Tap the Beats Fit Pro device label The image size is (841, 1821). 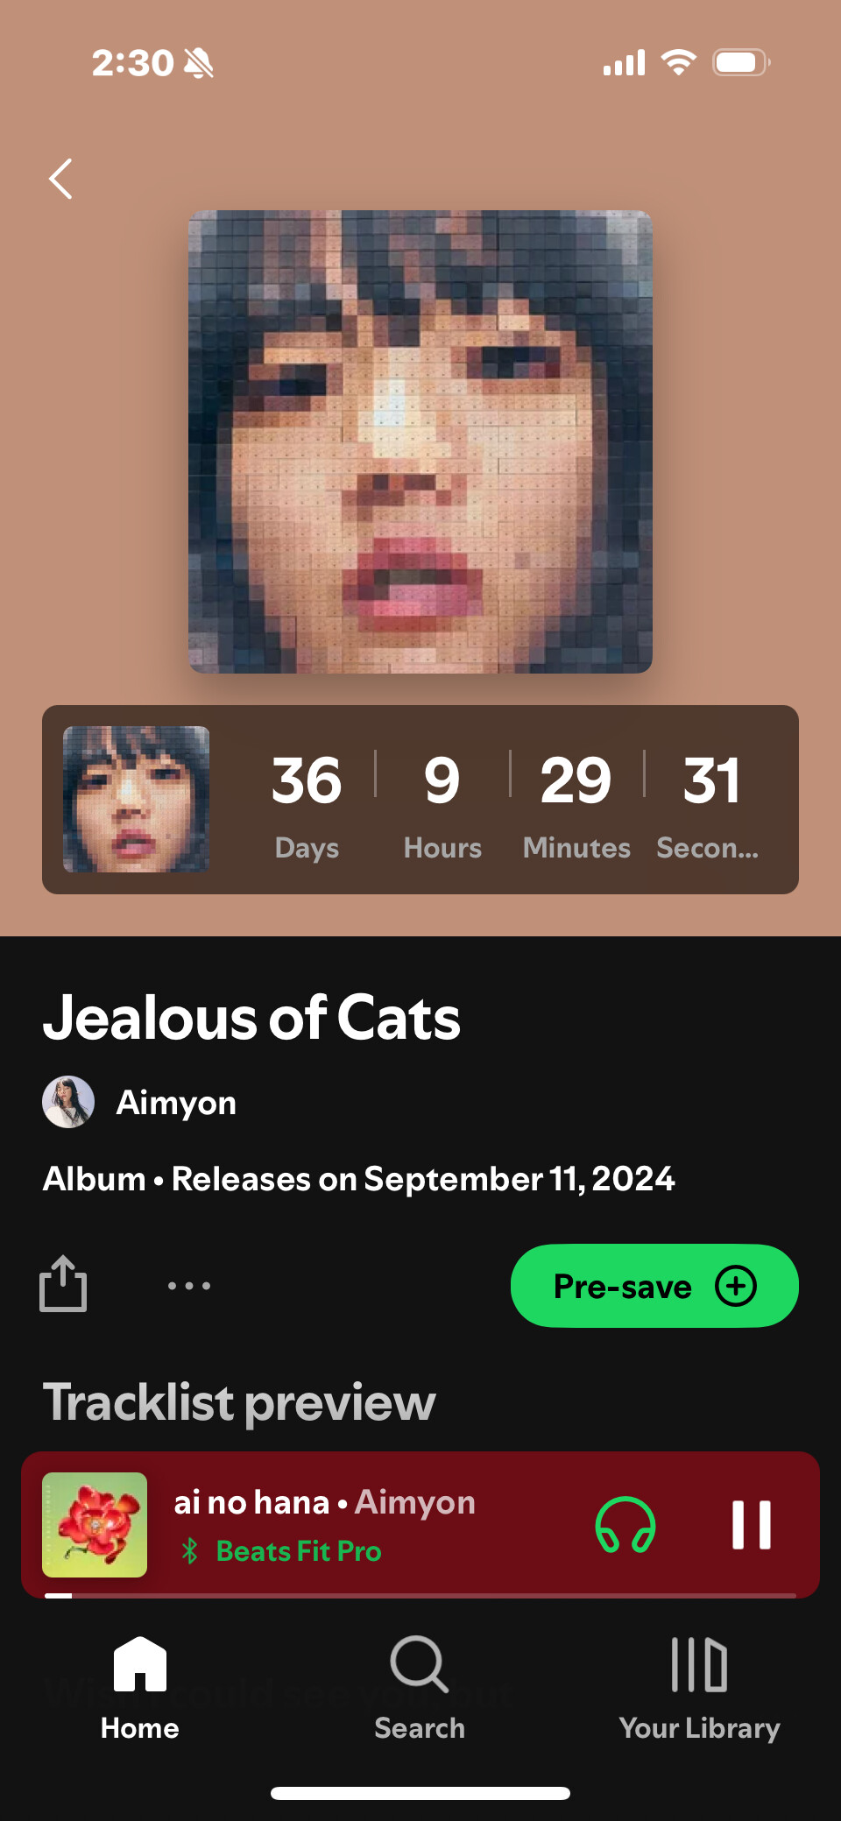(299, 1551)
